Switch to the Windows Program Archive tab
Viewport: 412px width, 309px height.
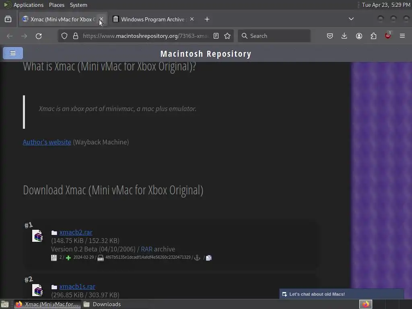(x=153, y=19)
